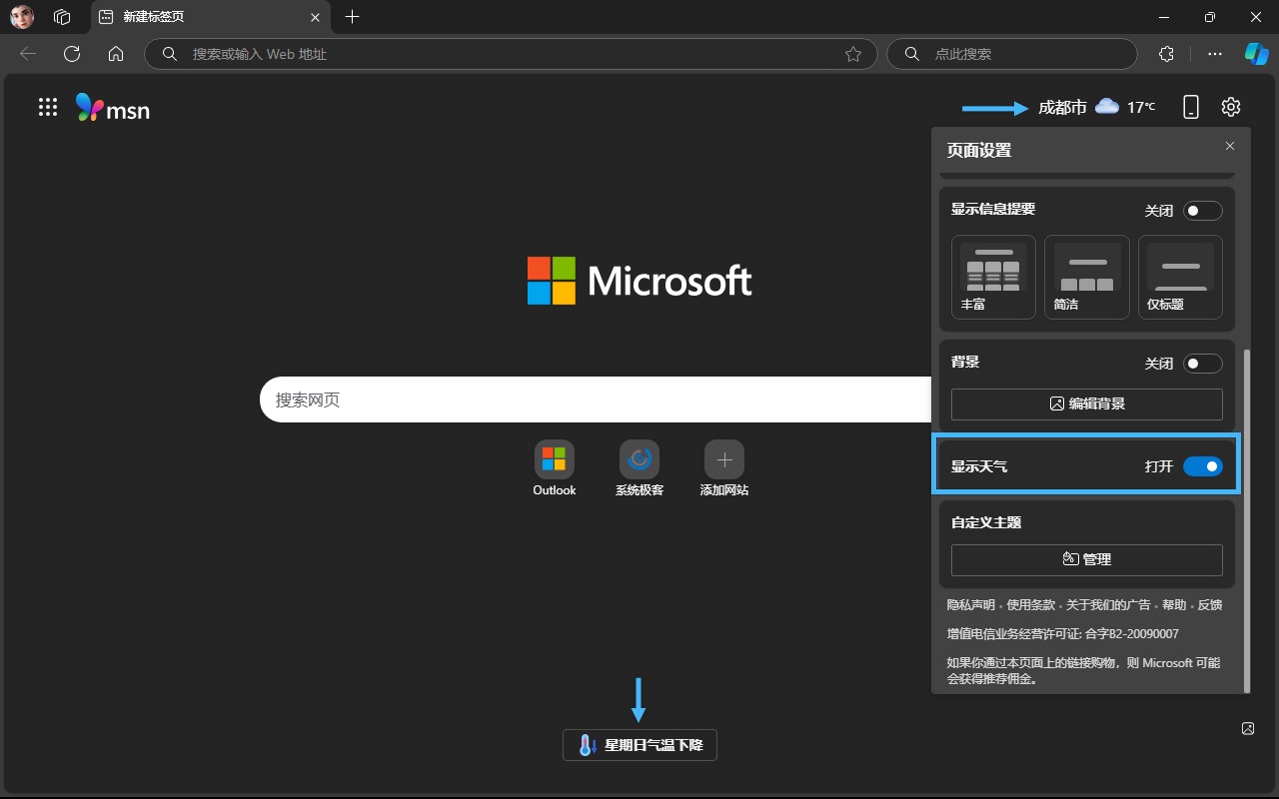Screen dimensions: 1279x799
Task: Choose the 简洁 feed layout
Action: pos(1087,277)
